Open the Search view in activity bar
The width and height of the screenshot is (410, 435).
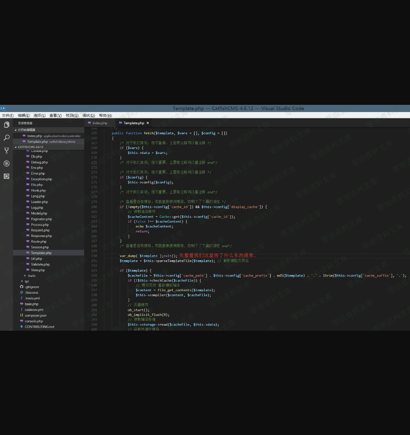pyautogui.click(x=7, y=138)
